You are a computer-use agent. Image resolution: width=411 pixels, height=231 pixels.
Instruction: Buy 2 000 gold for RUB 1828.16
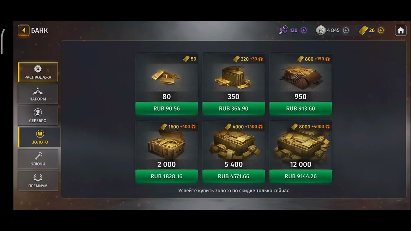[166, 176]
